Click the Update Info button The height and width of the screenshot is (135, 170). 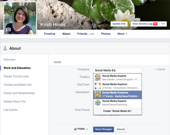(x=119, y=24)
